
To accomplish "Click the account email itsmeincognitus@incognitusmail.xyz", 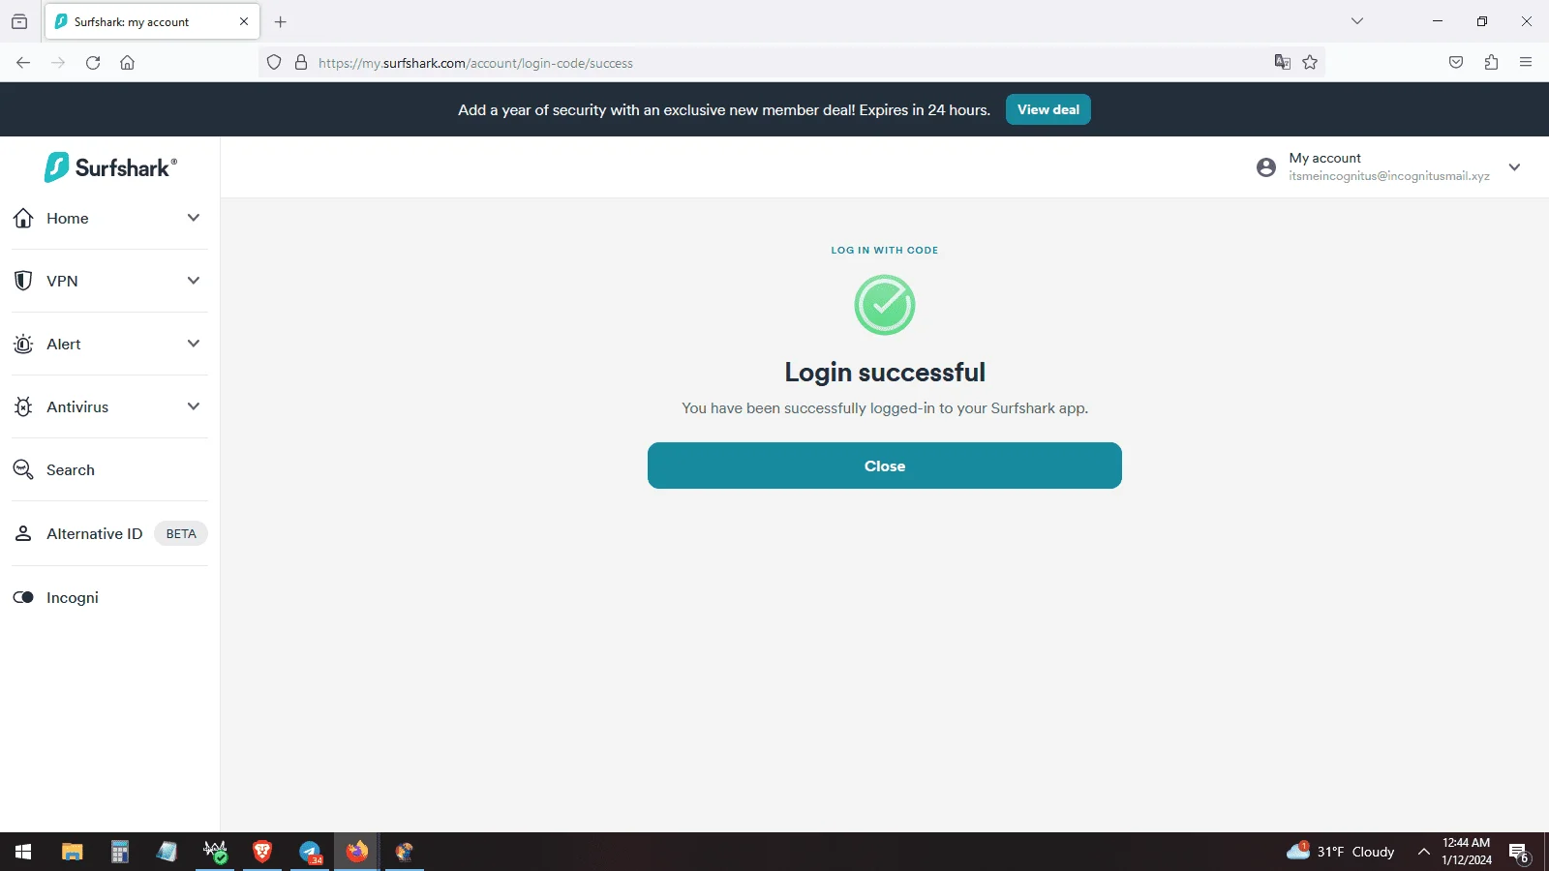I will click(1389, 176).
